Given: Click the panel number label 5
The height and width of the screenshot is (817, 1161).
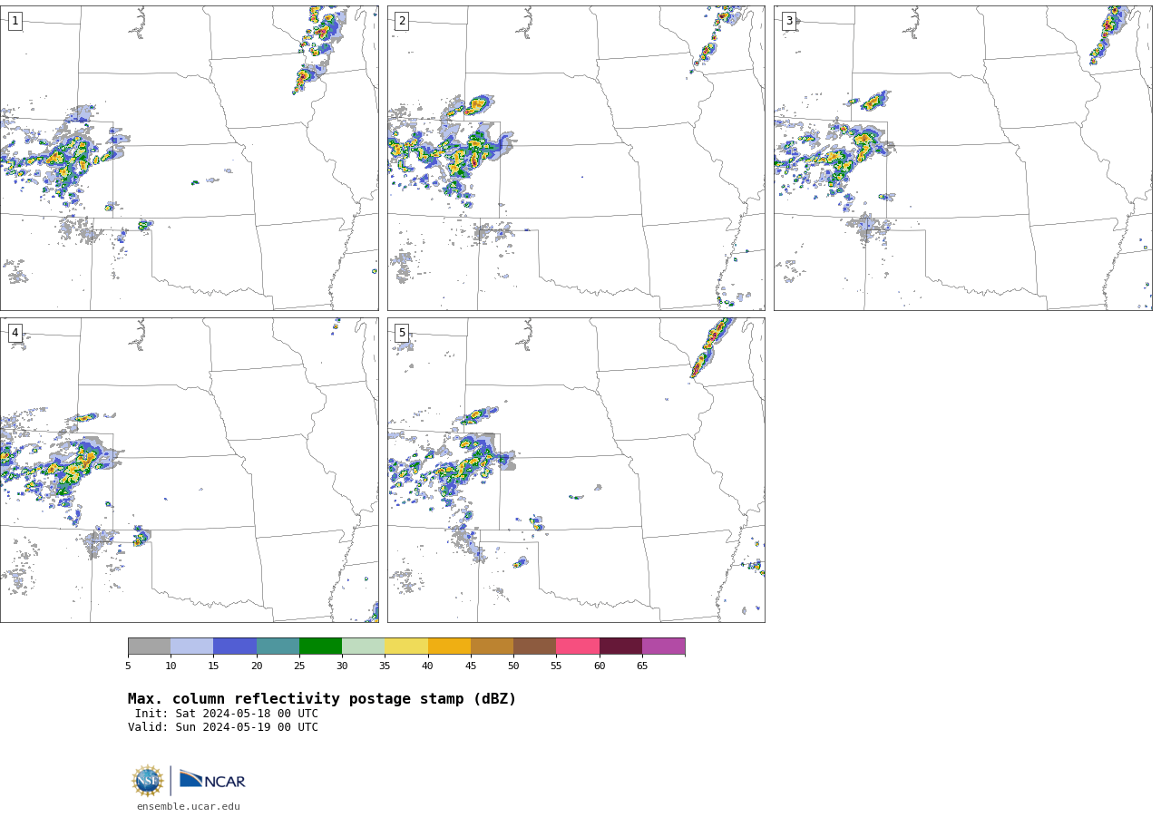Looking at the screenshot, I should 402,333.
